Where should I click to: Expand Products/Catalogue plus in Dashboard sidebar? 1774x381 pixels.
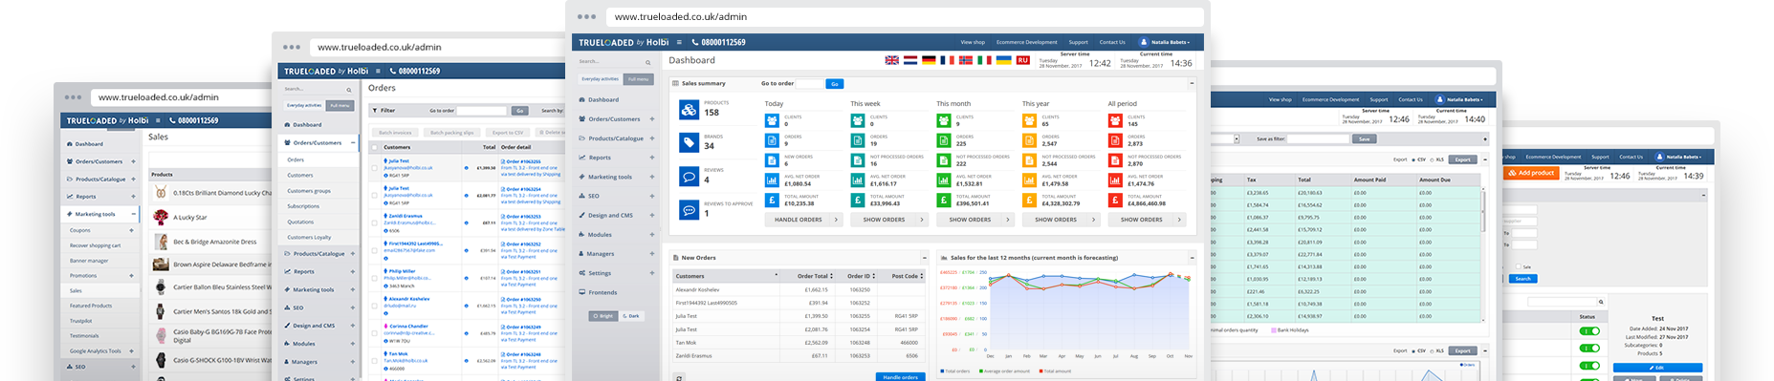click(652, 138)
